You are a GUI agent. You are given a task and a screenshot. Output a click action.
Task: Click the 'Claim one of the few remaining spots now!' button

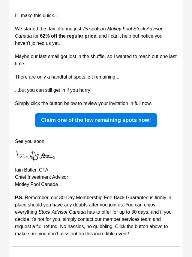(x=96, y=120)
